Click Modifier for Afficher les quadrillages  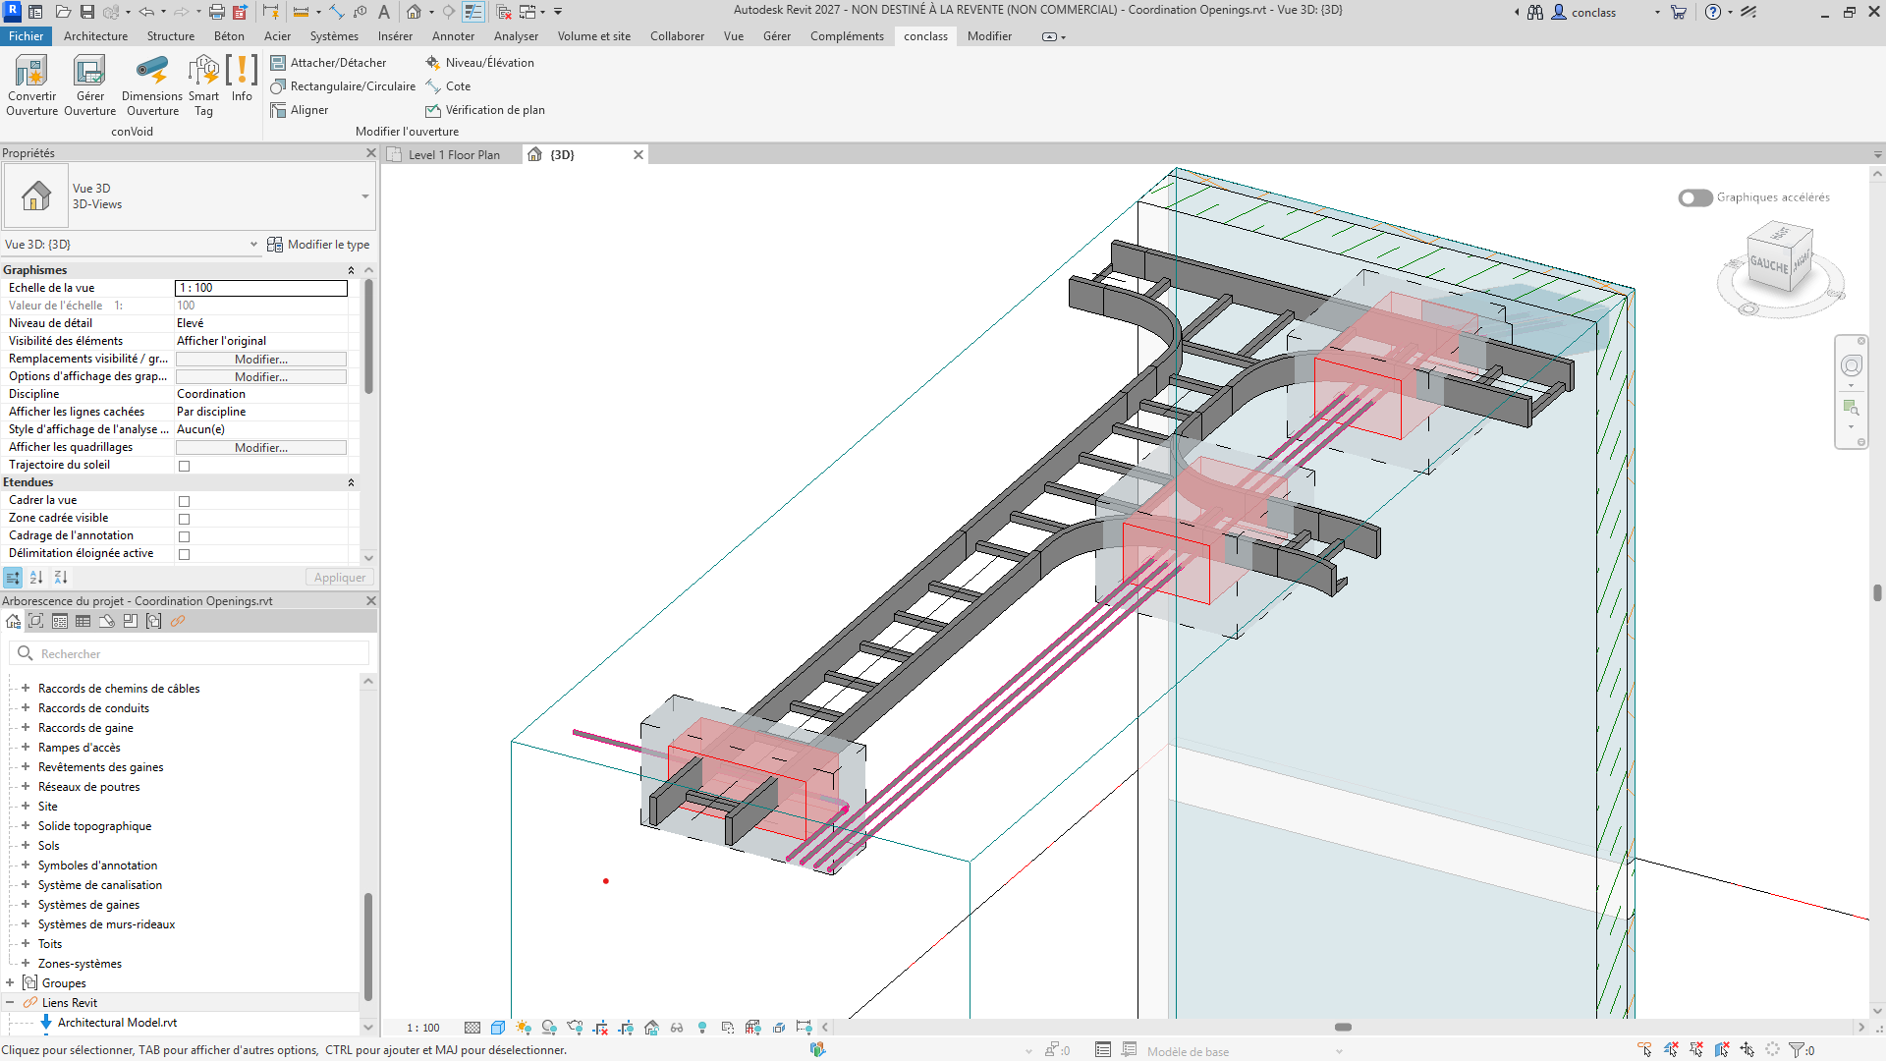[x=261, y=448]
